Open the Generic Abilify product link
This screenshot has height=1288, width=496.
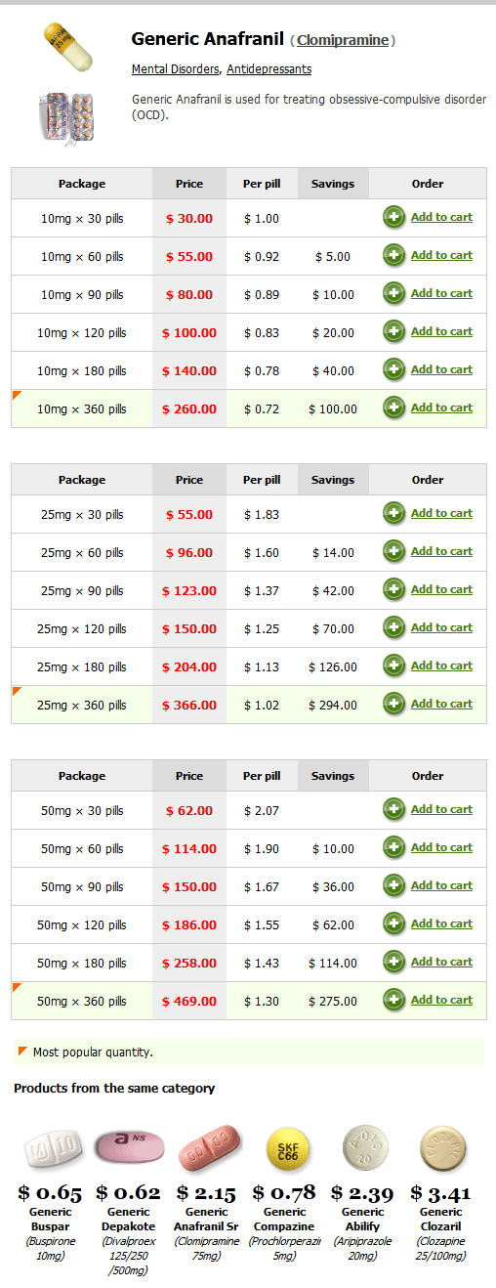click(x=363, y=1219)
